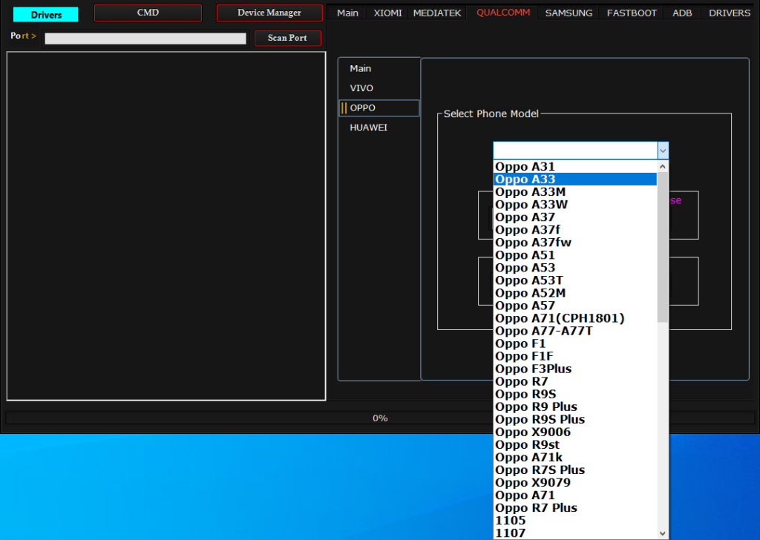Viewport: 760px width, 540px height.
Task: Choose Oppo R7 Plus from the list
Action: pos(575,507)
